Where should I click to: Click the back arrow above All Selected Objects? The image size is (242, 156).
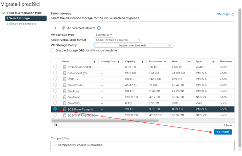[x=55, y=28]
